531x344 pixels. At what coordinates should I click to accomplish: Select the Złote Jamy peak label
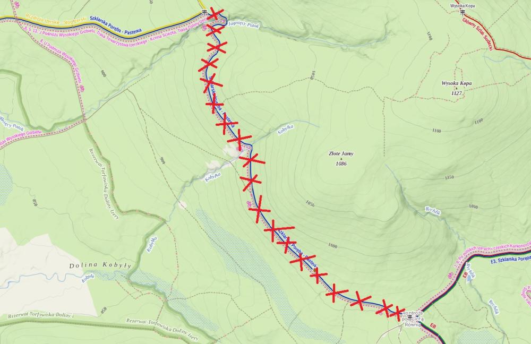point(341,154)
